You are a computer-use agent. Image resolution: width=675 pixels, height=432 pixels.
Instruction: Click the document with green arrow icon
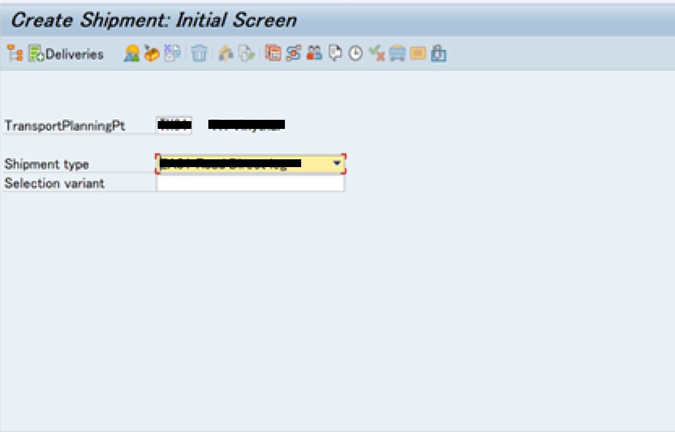pyautogui.click(x=247, y=54)
